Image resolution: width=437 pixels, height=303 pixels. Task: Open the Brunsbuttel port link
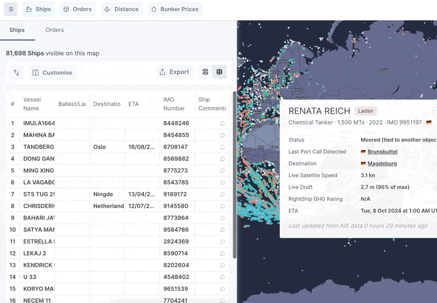click(x=382, y=151)
